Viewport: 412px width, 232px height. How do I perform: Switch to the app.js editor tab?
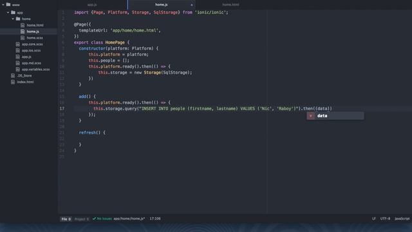[92, 5]
